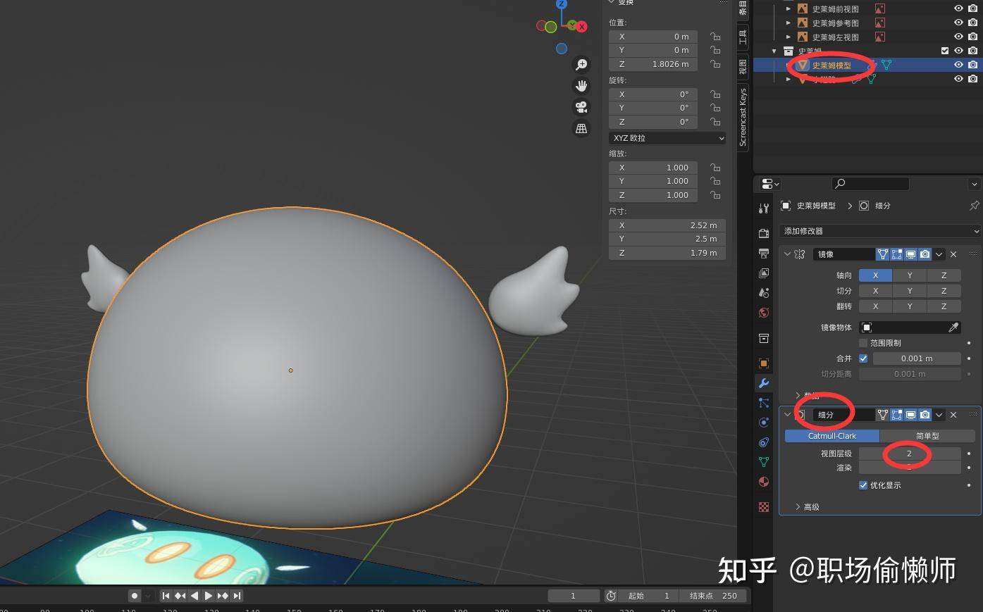The image size is (983, 612).
Task: Disable render camera for 史莱姆左视图
Action: 973,37
